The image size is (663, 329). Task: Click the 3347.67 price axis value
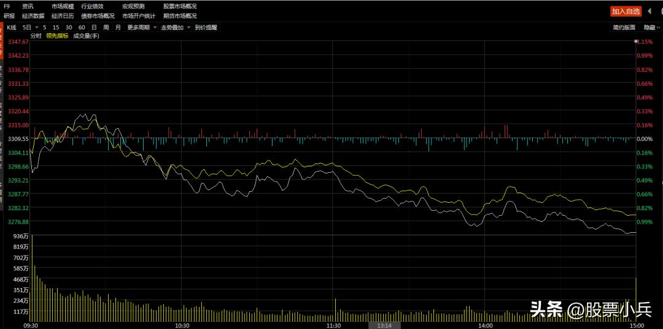coord(20,42)
